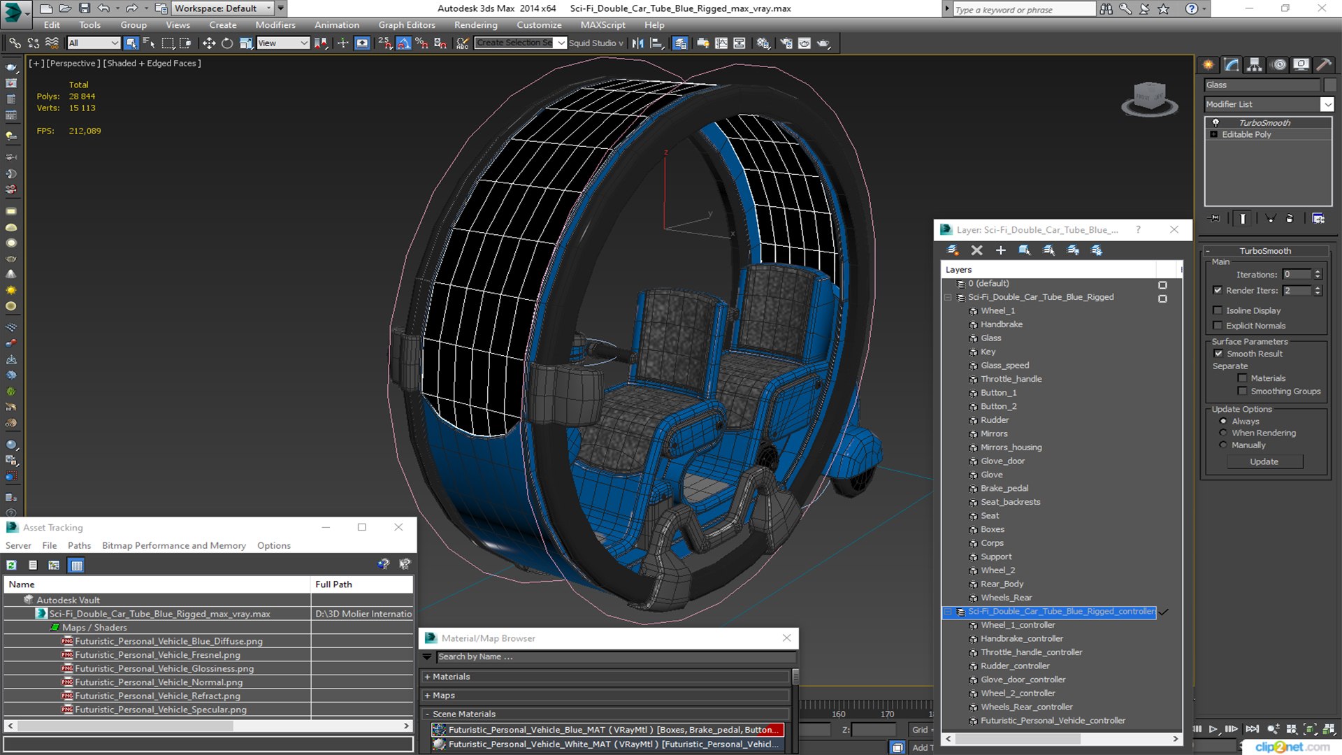Click the Bind to Space Warp icon
1342x755 pixels.
(52, 43)
